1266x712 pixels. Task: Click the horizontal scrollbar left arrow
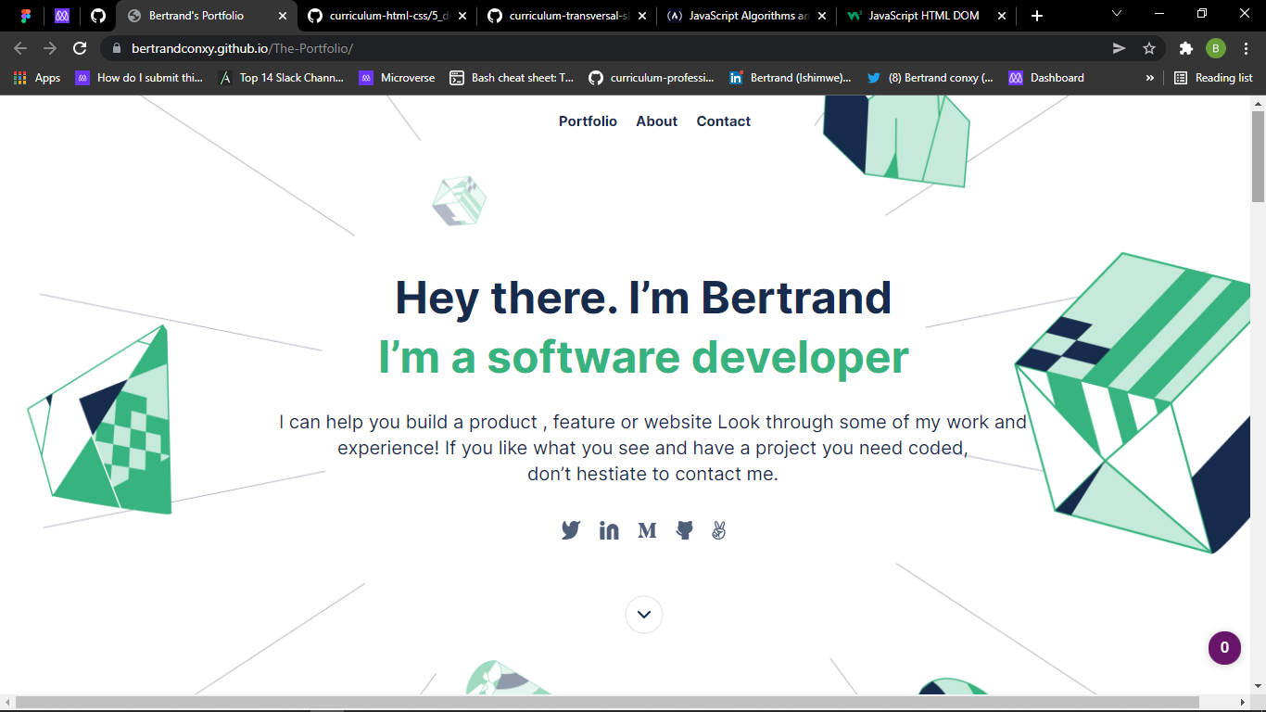7,703
